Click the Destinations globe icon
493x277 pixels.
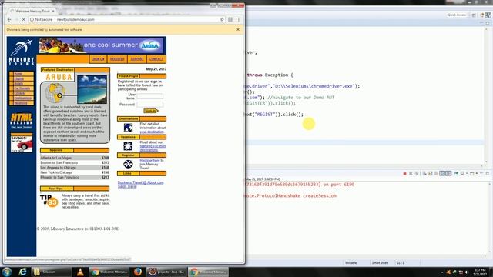[128, 128]
